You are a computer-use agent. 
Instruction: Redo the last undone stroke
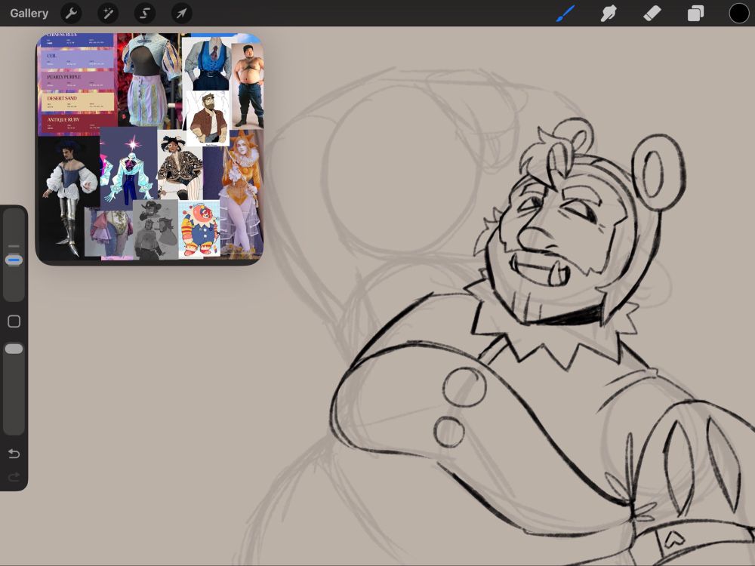tap(14, 477)
